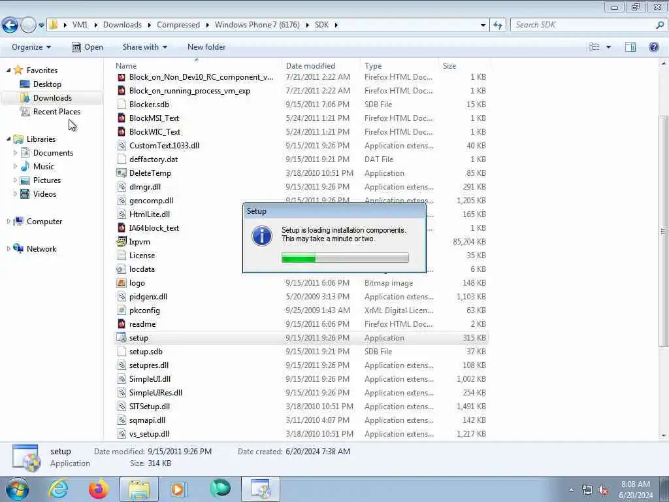The width and height of the screenshot is (669, 502).
Task: Open the view options dropdown arrow
Action: click(x=608, y=47)
